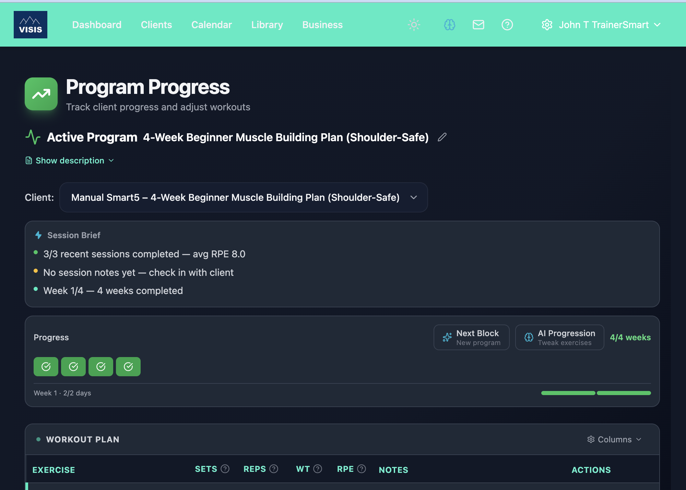Screen dimensions: 686x490
Task: Open help using the question mark icon
Action: [507, 24]
